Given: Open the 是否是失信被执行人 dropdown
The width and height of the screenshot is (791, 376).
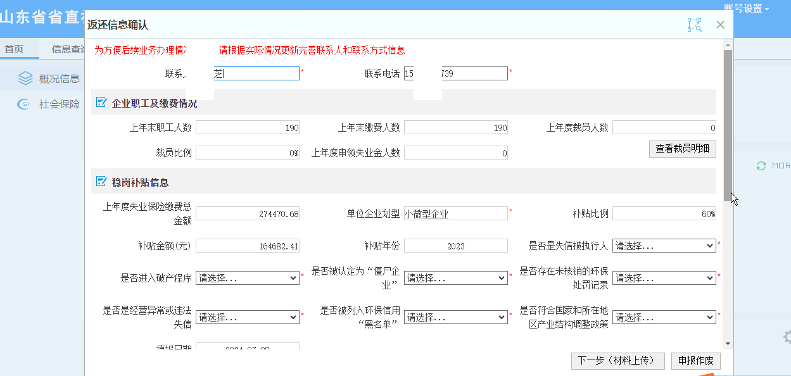Looking at the screenshot, I should pyautogui.click(x=664, y=246).
